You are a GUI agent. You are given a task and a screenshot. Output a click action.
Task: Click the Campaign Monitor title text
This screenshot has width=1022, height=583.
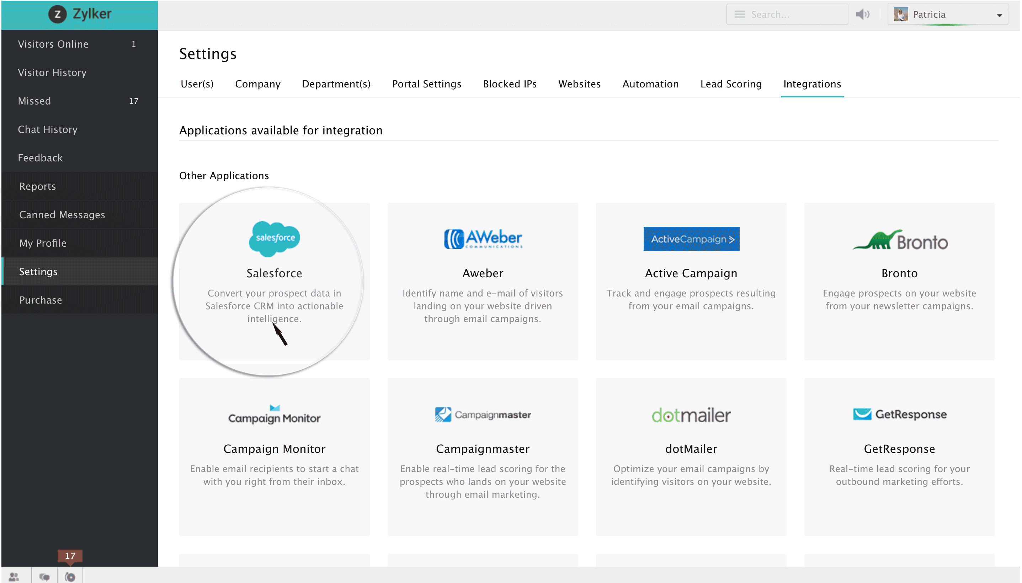tap(274, 449)
